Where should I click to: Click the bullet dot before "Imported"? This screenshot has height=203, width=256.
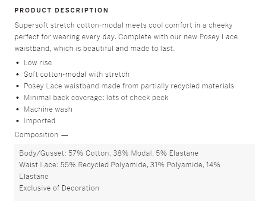coord(18,121)
